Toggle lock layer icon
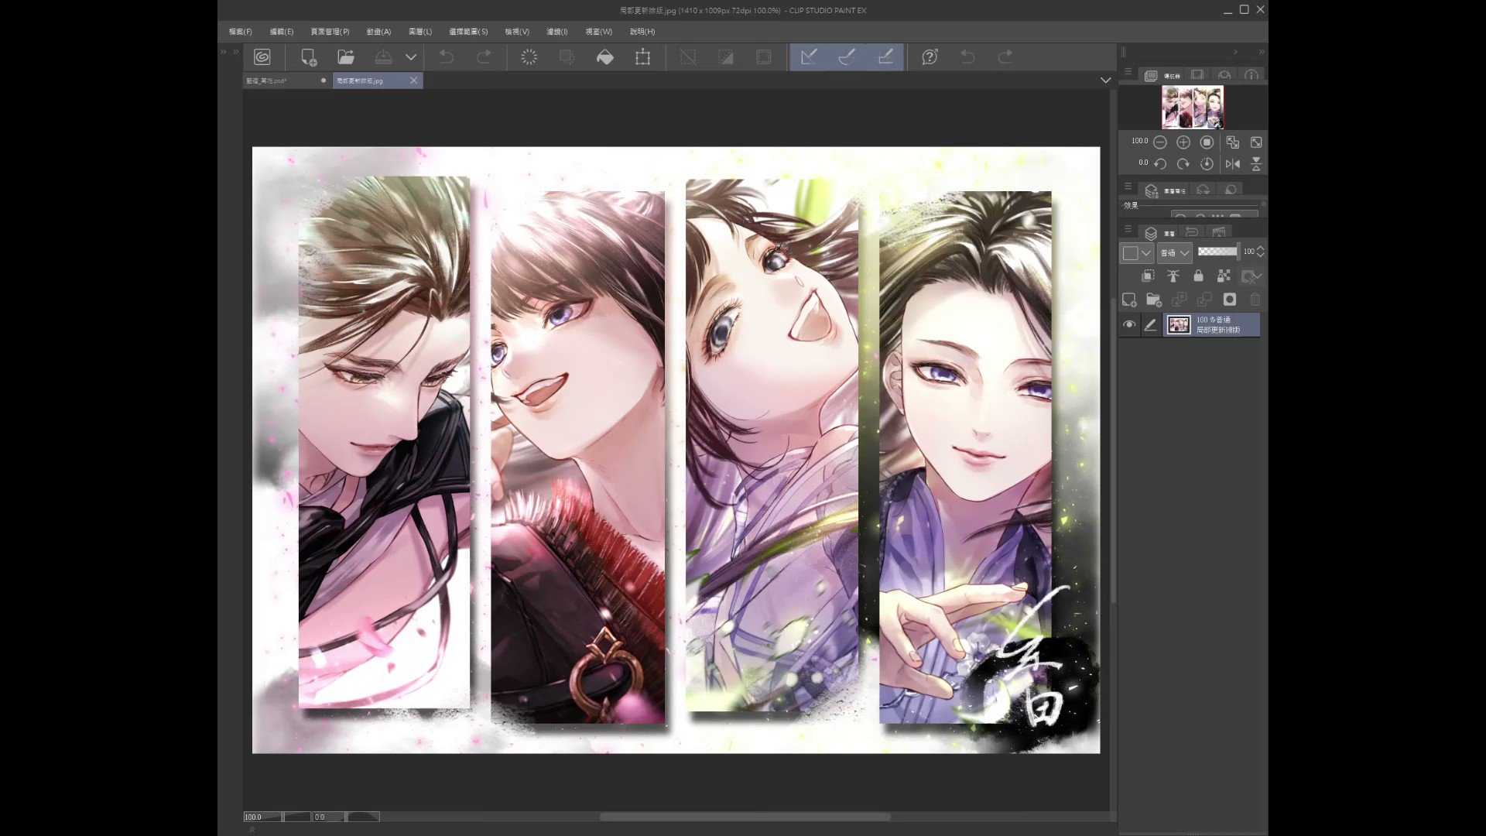Screen dimensions: 1486x836 point(1198,276)
